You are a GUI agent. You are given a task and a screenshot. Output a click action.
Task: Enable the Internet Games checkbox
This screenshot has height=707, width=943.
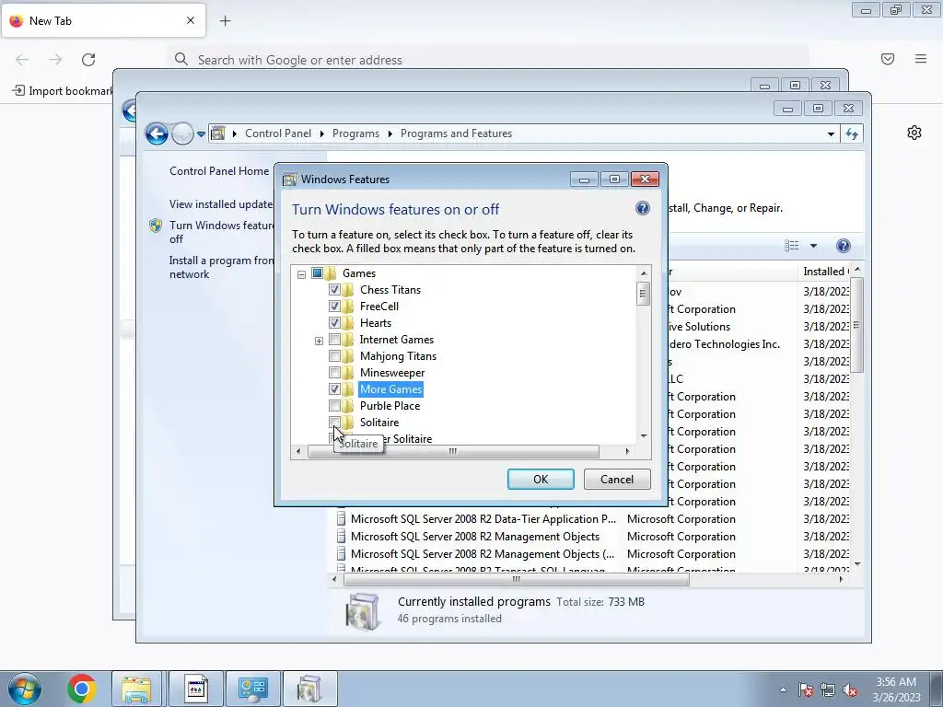(x=334, y=340)
